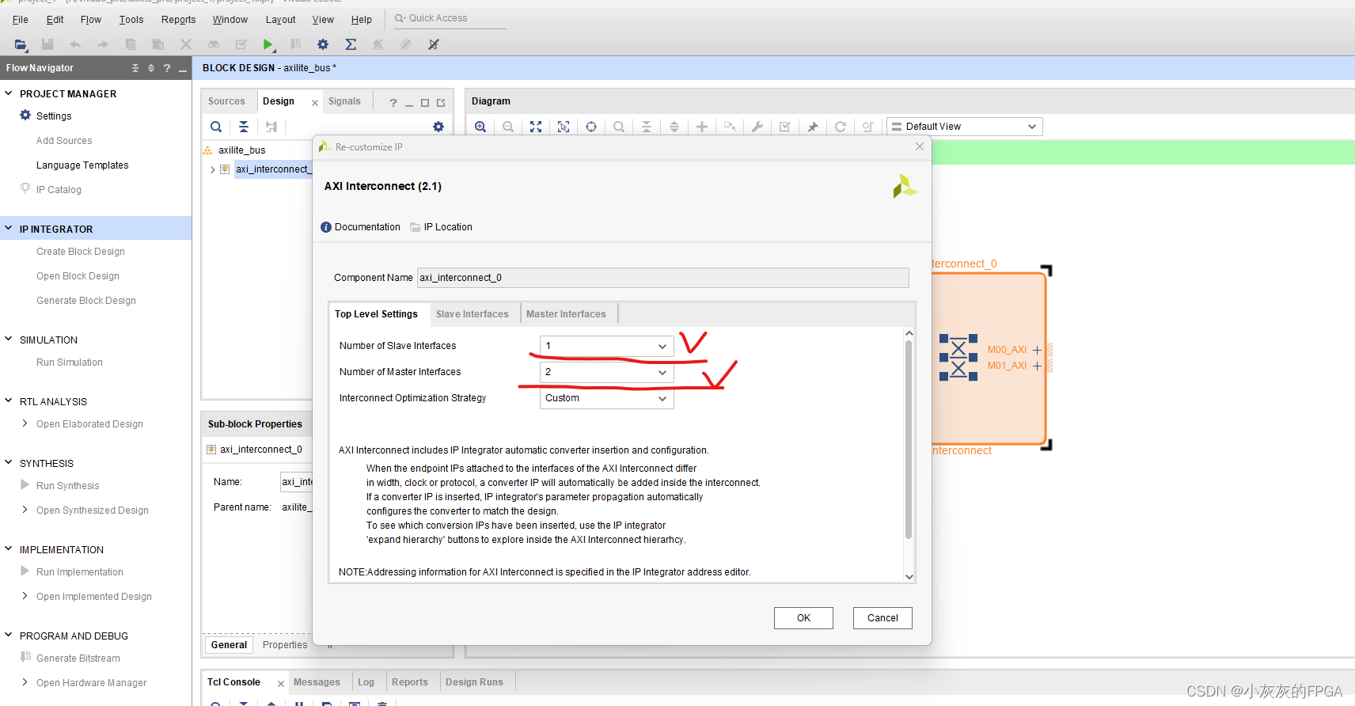Image resolution: width=1355 pixels, height=706 pixels.
Task: Select axilite_bus in Design tree
Action: 242,150
